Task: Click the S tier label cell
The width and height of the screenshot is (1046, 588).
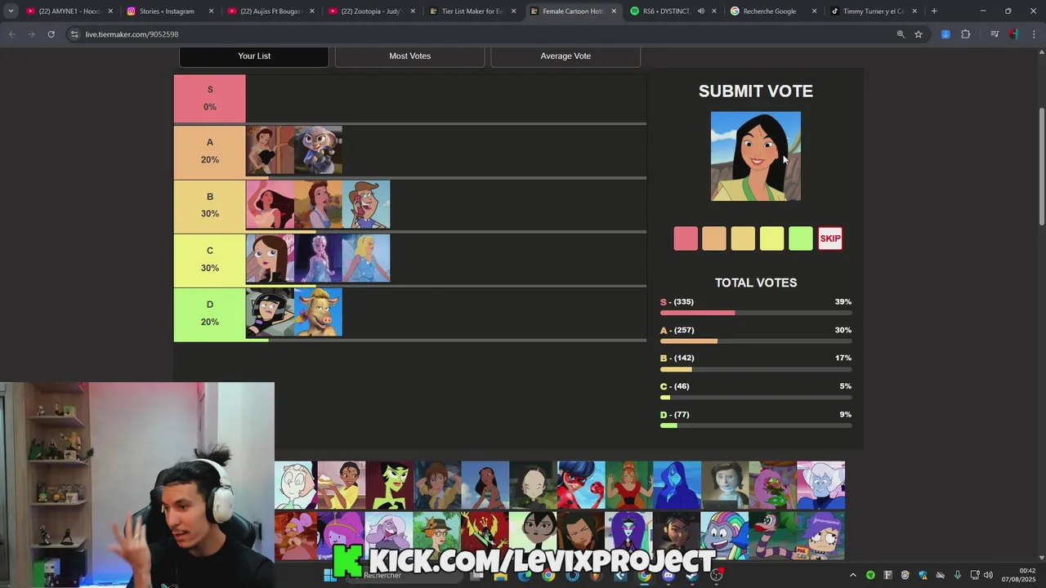Action: point(209,98)
